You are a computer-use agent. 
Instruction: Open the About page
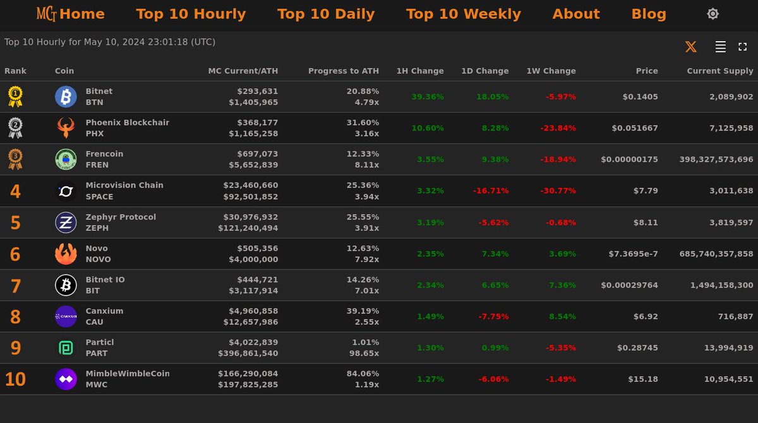576,14
